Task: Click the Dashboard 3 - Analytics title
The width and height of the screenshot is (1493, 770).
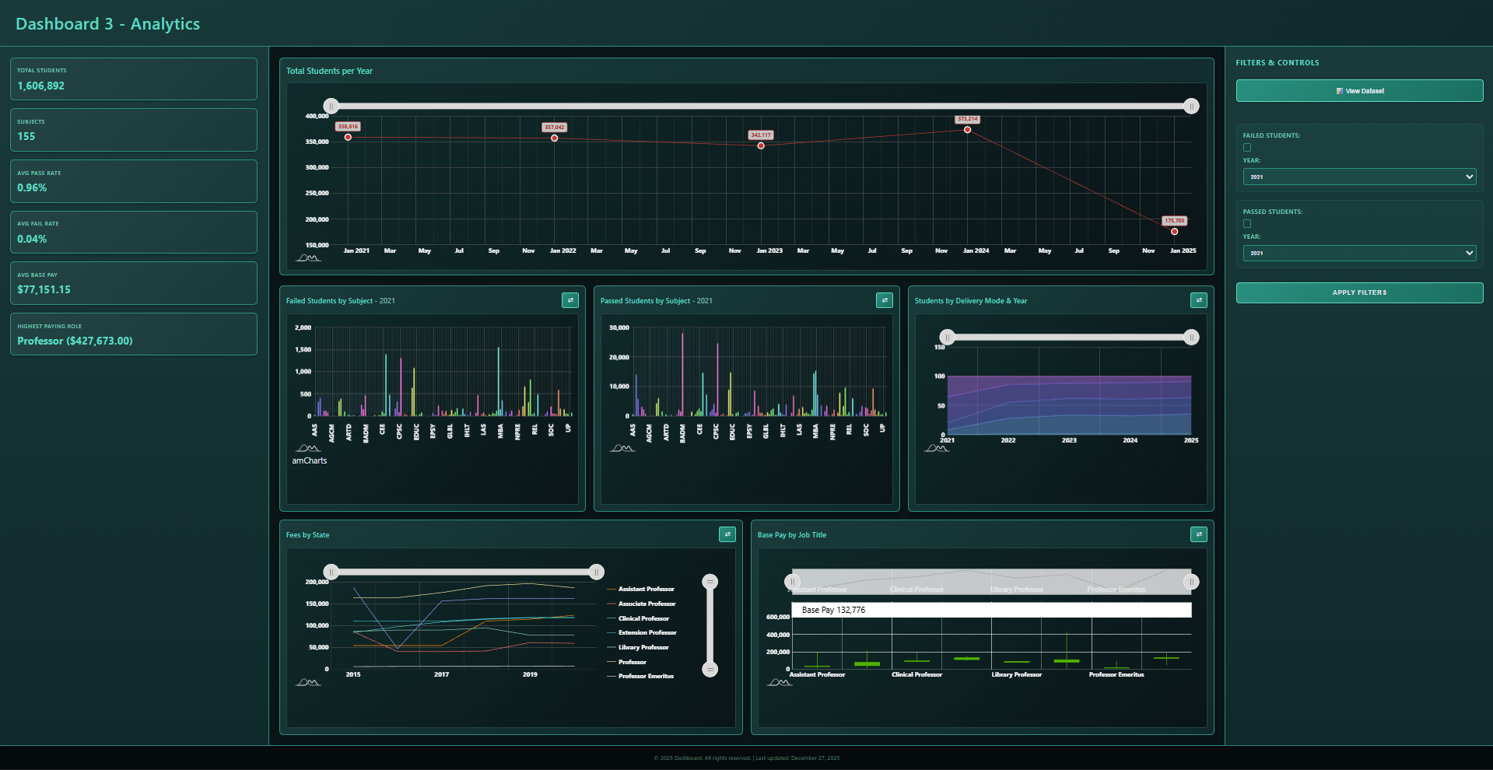Action: (107, 24)
